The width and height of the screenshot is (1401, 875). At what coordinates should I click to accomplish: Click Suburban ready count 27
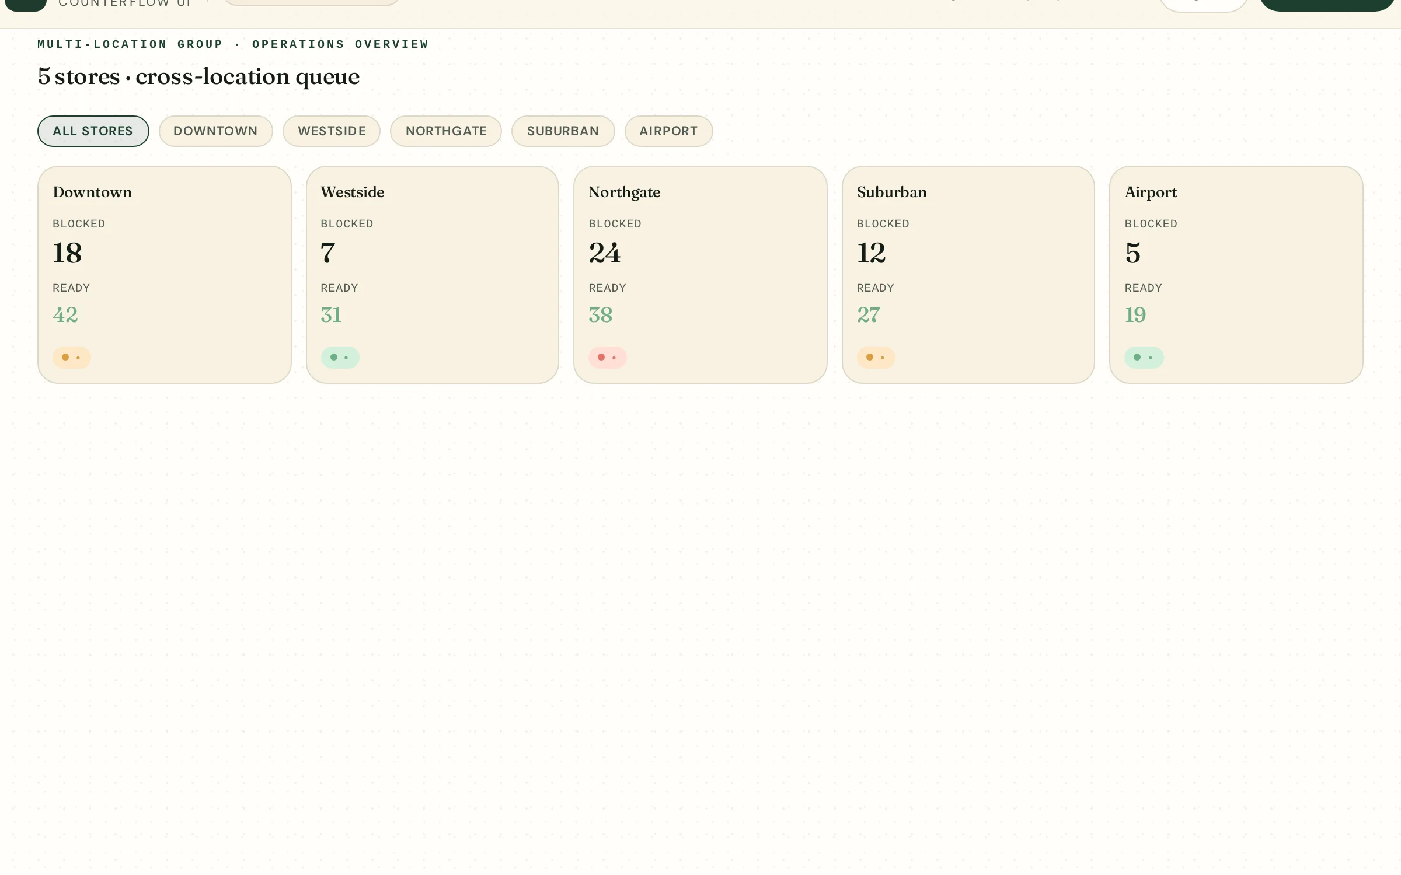click(869, 315)
